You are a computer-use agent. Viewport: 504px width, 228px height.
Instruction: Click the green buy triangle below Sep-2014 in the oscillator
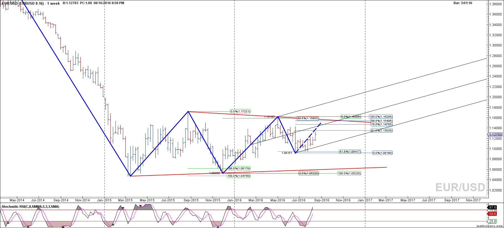pos(63,227)
